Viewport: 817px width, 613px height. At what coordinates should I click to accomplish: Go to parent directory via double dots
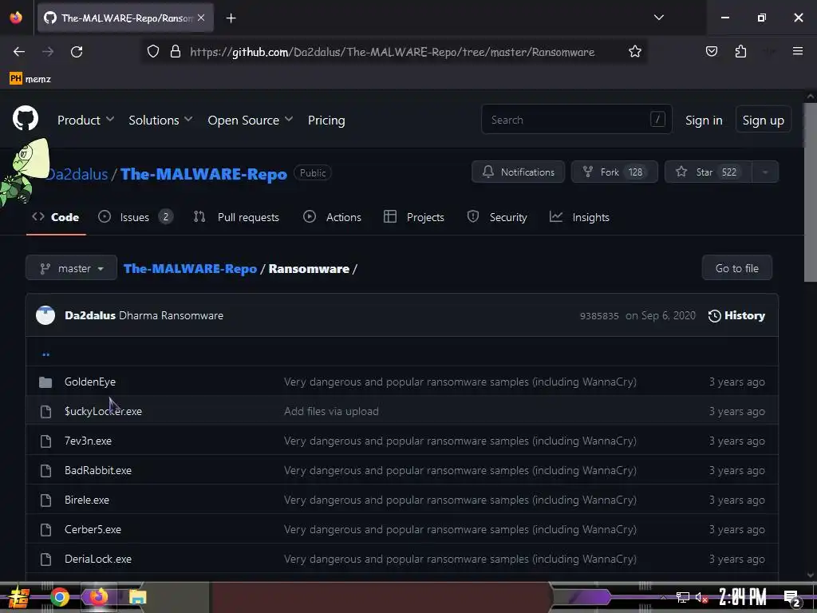click(x=45, y=354)
